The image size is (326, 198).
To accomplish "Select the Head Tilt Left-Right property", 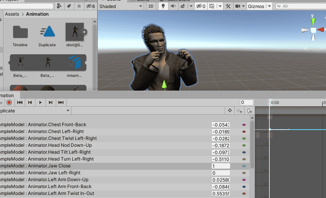I will tap(125, 152).
